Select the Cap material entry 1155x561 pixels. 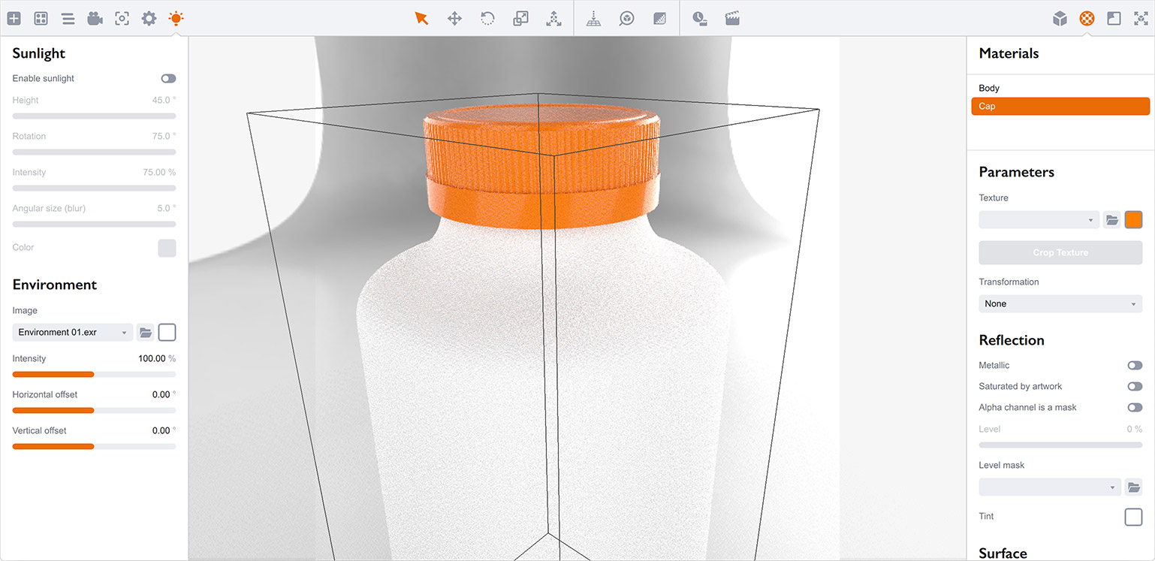(1060, 106)
